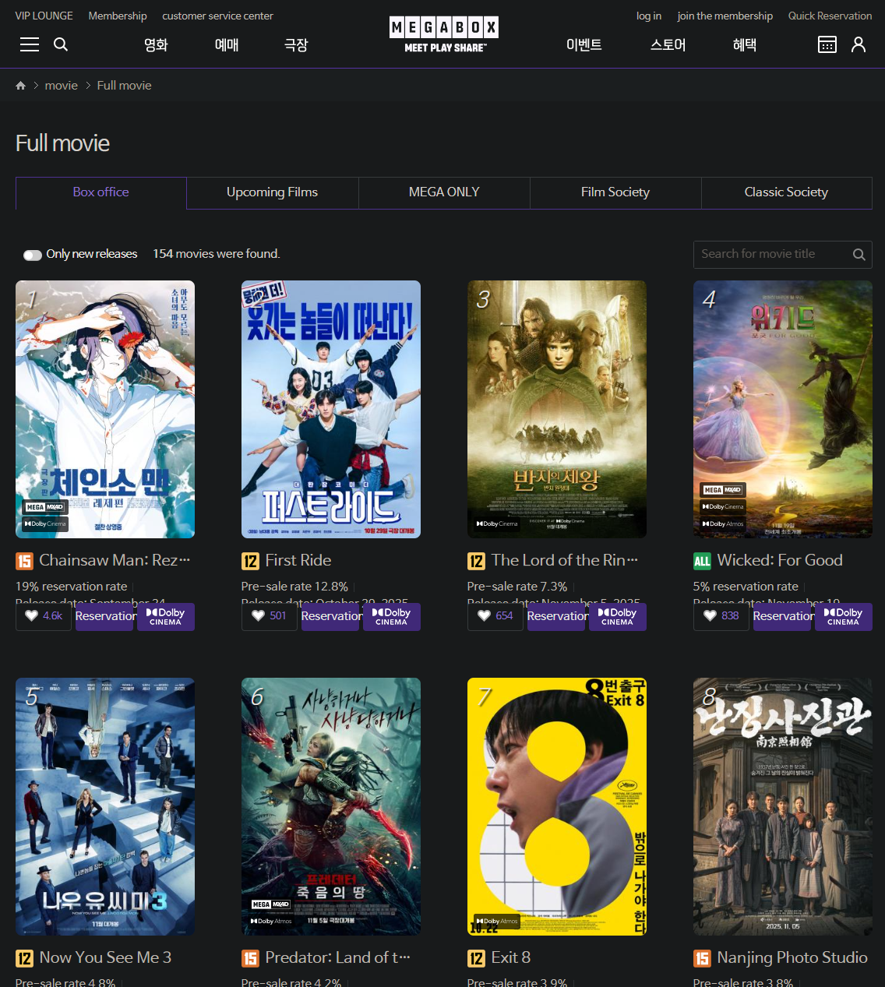Click Dolby Cinema button under First Ride
Image resolution: width=885 pixels, height=987 pixels.
[392, 617]
